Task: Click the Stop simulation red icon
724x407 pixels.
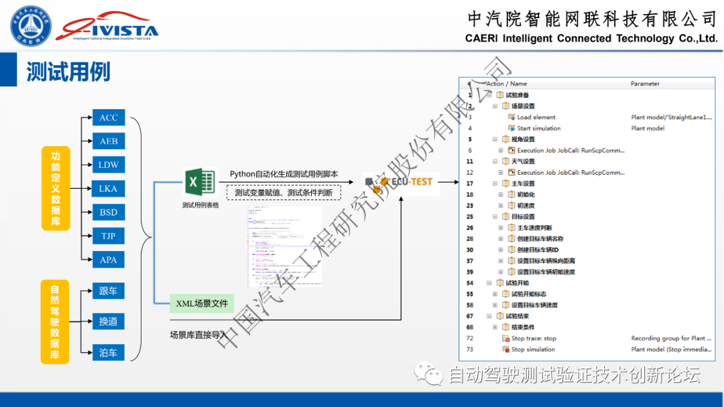Action: (506, 349)
